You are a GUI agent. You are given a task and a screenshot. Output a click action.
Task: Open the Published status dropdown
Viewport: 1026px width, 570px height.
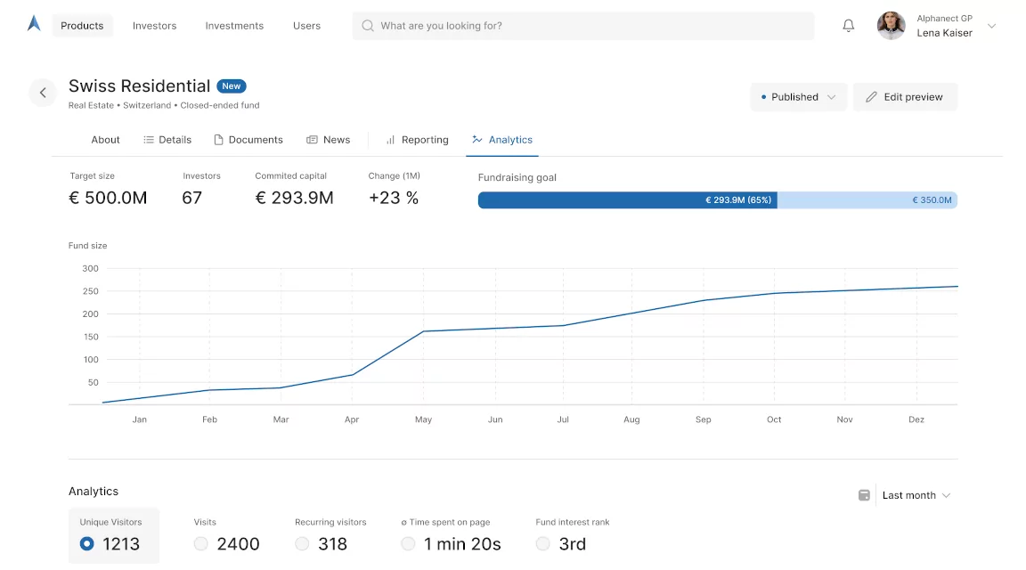pyautogui.click(x=798, y=97)
